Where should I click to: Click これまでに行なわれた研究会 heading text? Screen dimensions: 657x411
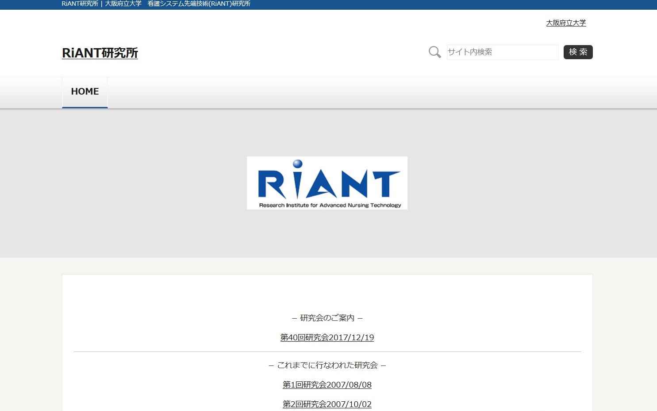point(327,365)
